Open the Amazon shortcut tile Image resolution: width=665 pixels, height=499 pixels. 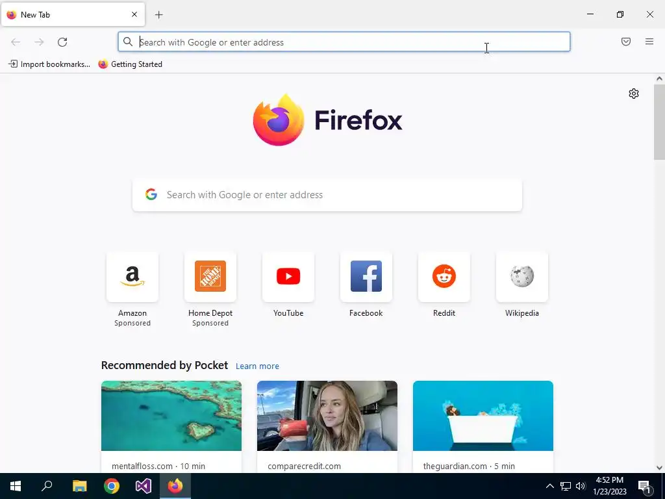[x=132, y=277]
